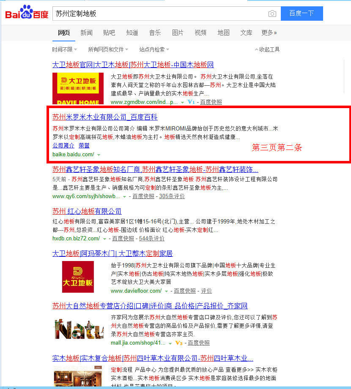Click the Baidu logo
The width and height of the screenshot is (351, 389).
click(x=27, y=12)
